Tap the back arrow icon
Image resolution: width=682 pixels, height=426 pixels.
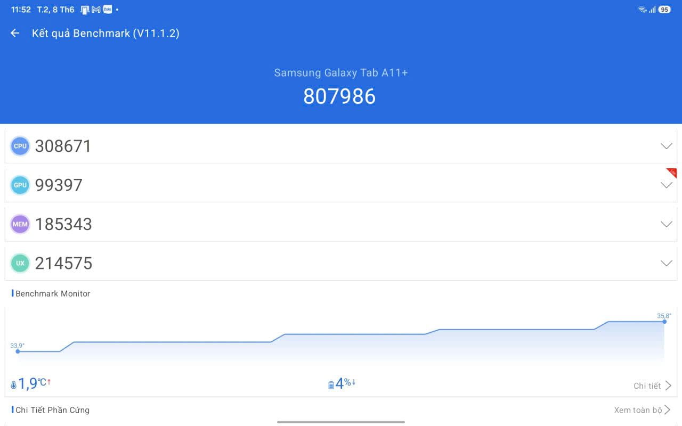click(15, 33)
